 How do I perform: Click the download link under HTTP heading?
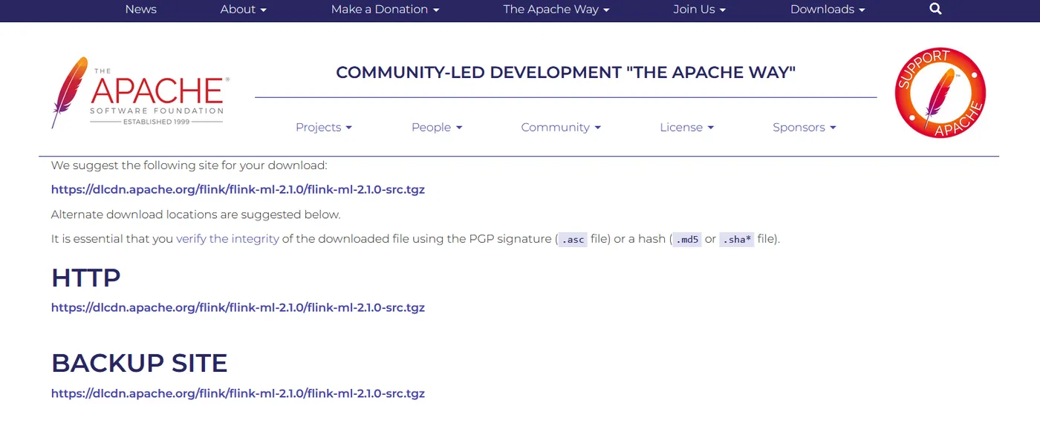pos(238,307)
